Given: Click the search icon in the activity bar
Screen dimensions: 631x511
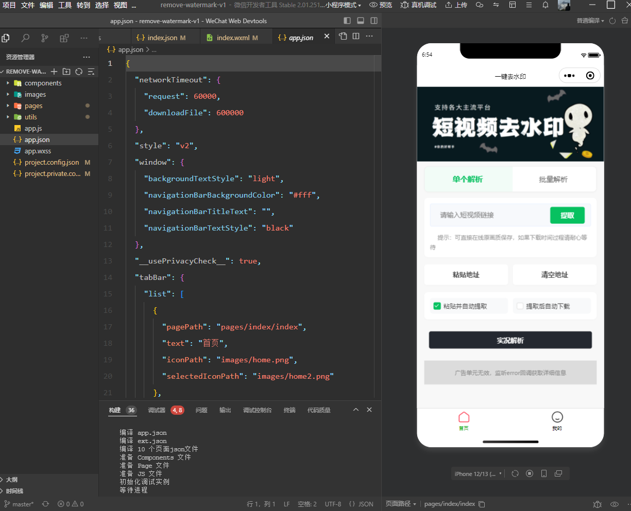Looking at the screenshot, I should pos(25,38).
